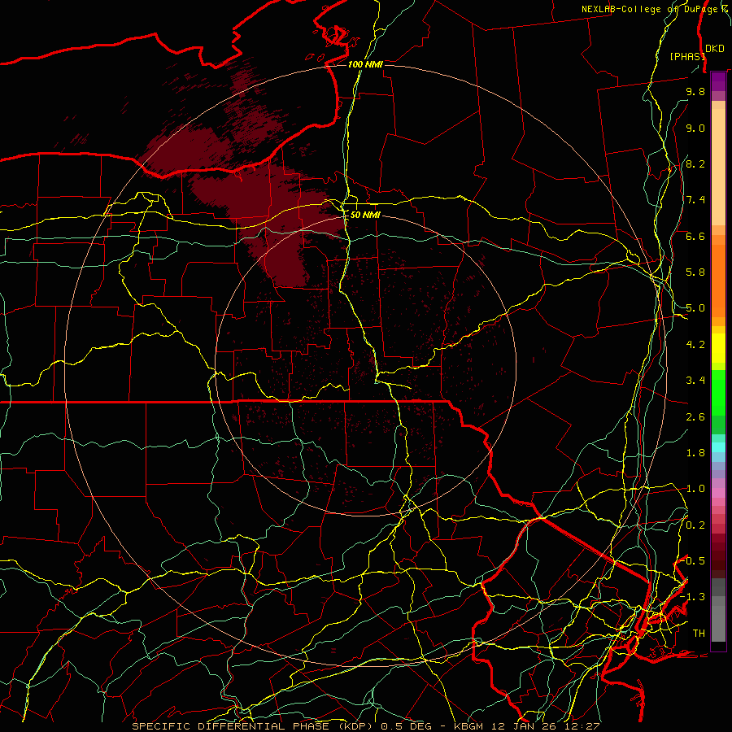Select the 100 NMI range ring label
The image size is (732, 732).
coord(365,64)
